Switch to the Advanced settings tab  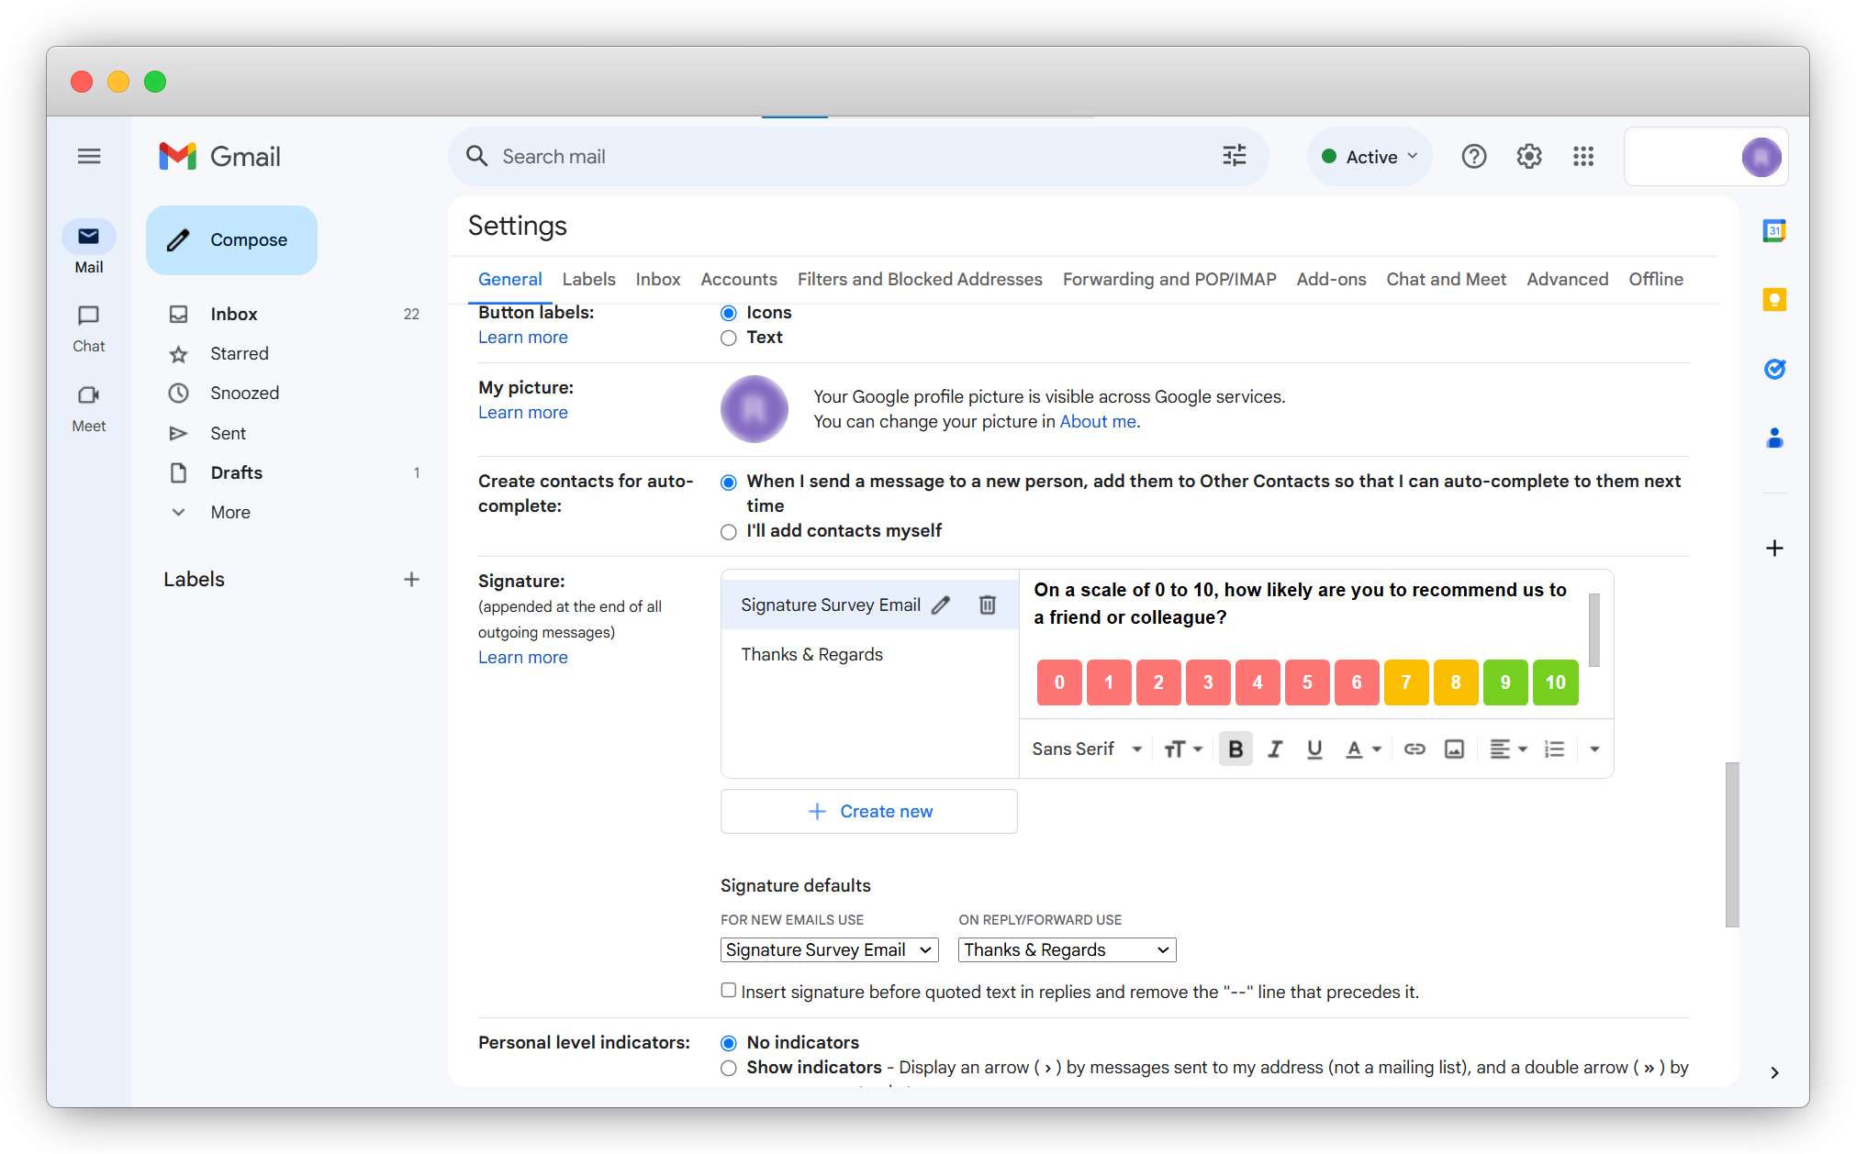1567,279
